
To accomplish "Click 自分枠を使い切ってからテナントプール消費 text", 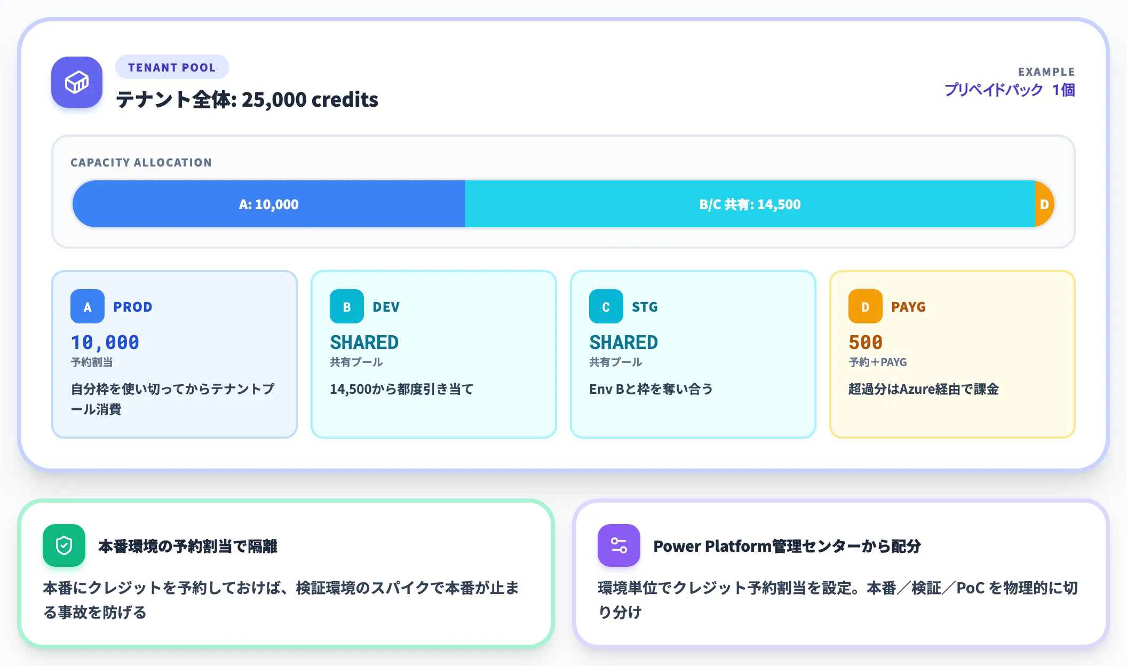I will (x=173, y=399).
